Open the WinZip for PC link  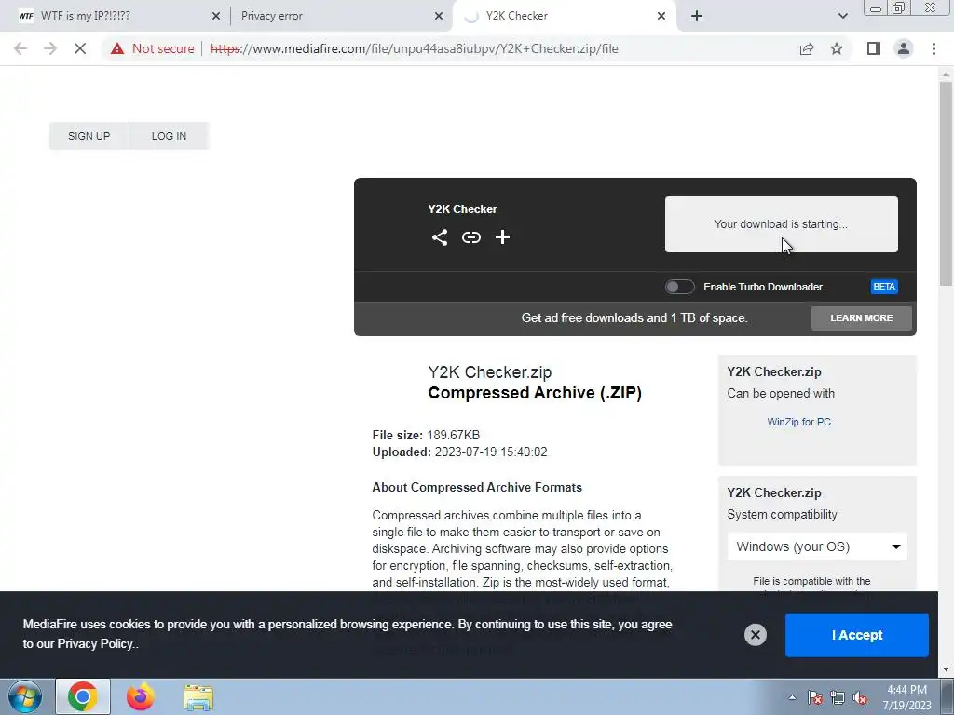click(798, 422)
